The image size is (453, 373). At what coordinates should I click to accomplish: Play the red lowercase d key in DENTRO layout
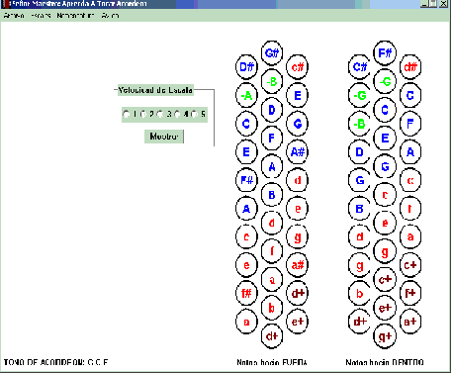(360, 236)
